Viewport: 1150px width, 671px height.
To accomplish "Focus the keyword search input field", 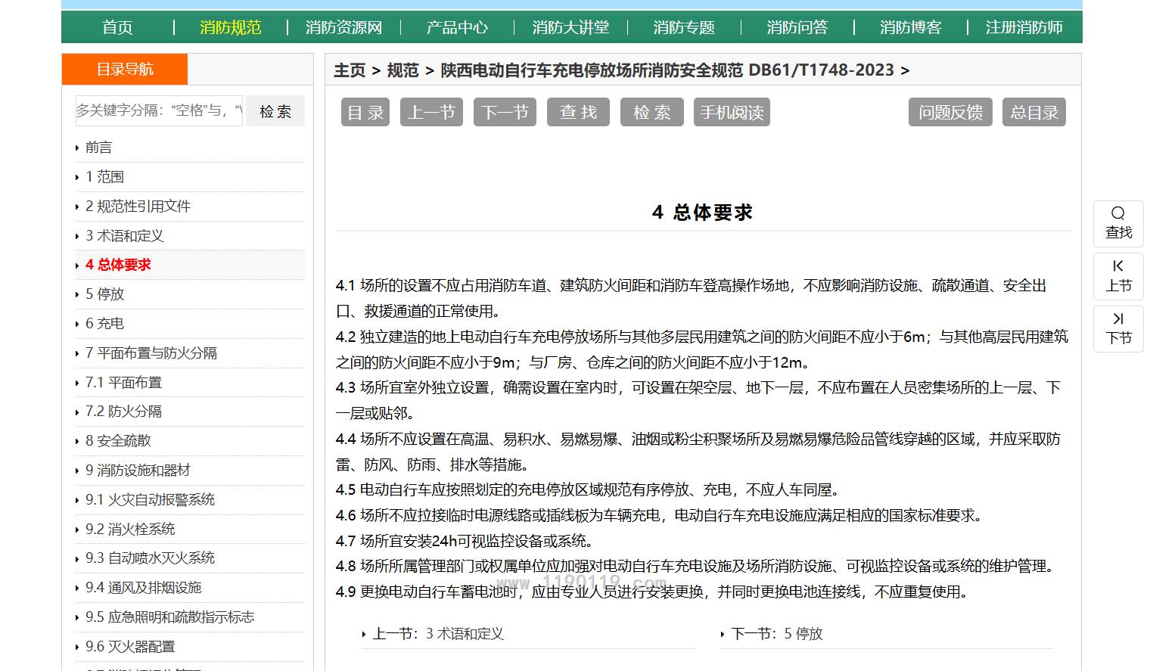I will point(159,111).
